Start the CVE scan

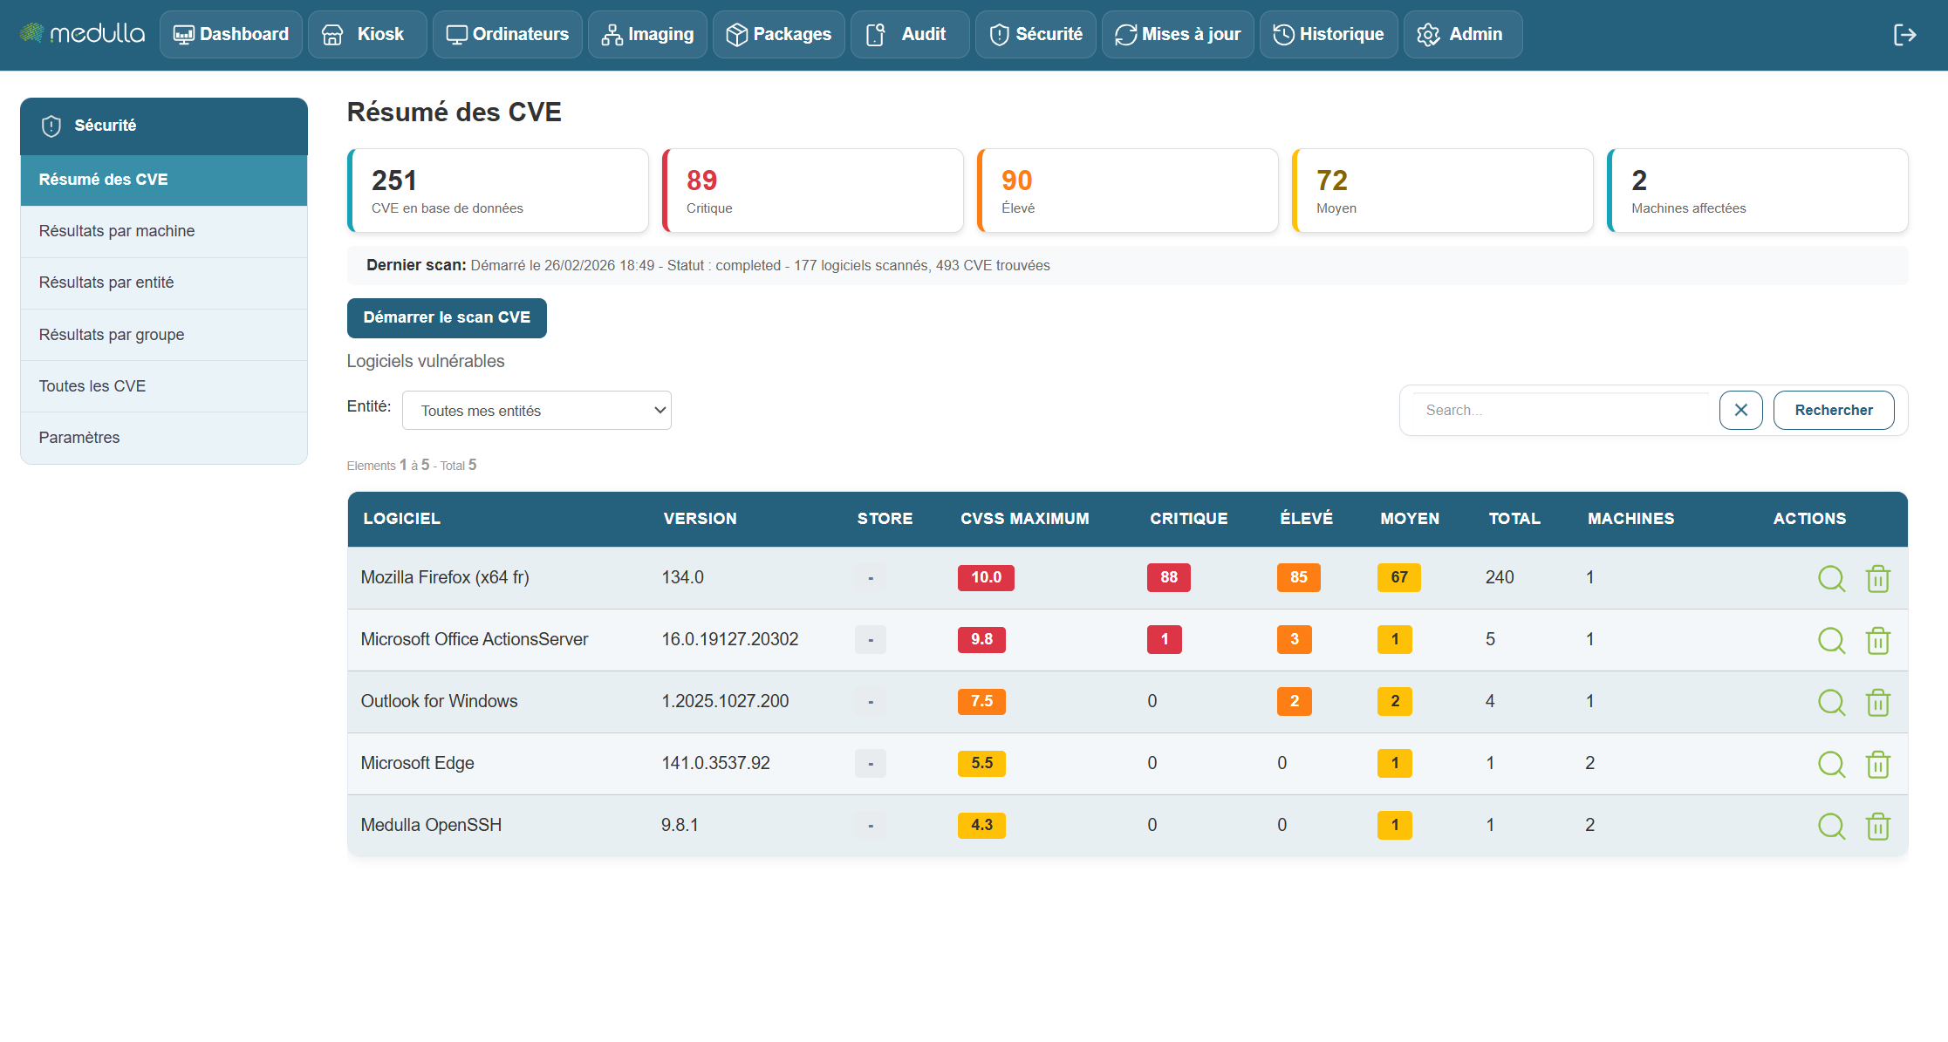[447, 317]
